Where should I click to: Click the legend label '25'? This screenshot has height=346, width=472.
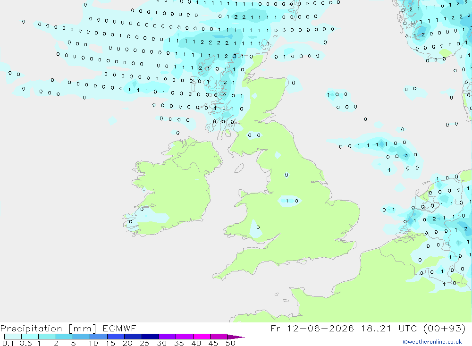click(x=144, y=343)
